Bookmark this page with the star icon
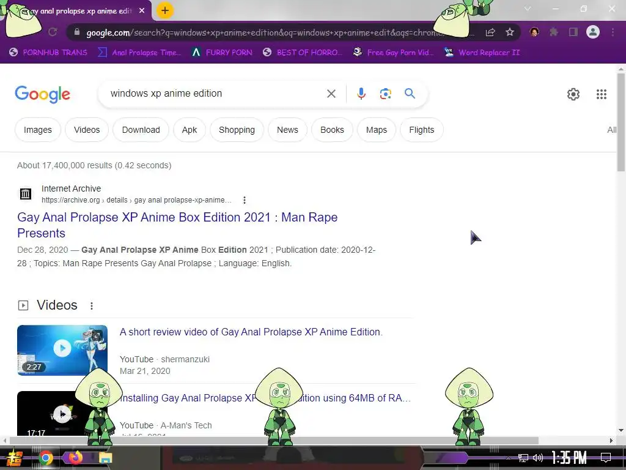Image resolution: width=626 pixels, height=470 pixels. 510,32
